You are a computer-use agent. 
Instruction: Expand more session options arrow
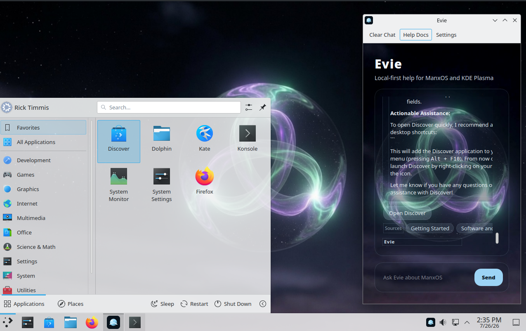263,304
